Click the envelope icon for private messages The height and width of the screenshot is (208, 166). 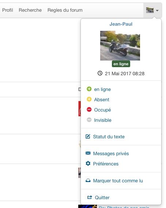click(88, 153)
